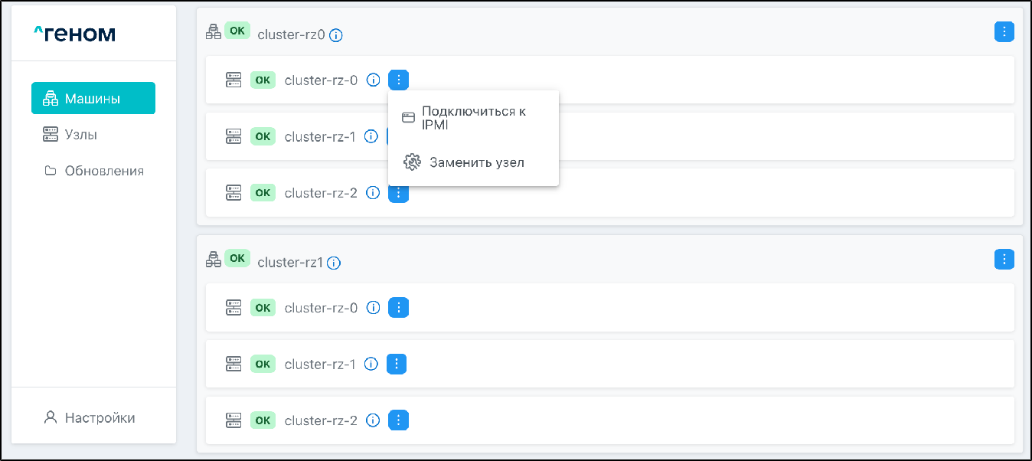This screenshot has height=461, width=1032.
Task: Show info for cluster-rz-0 node in cluster-rz1
Action: pos(374,308)
